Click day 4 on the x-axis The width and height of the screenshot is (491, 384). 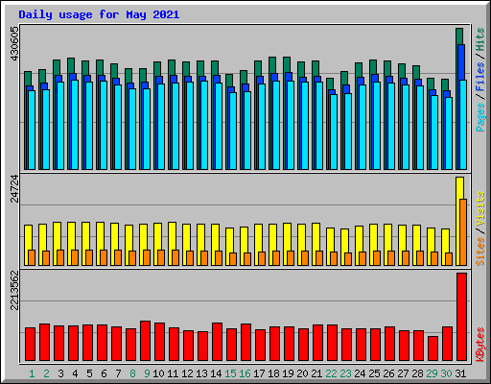(x=75, y=373)
